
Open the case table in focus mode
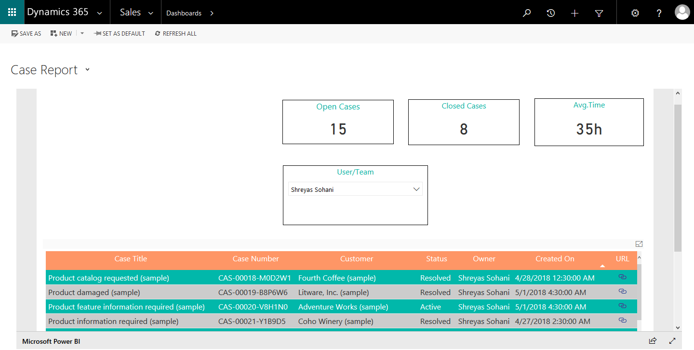pyautogui.click(x=639, y=243)
